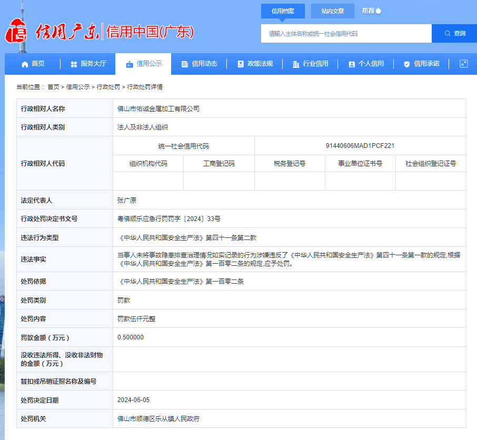Image resolution: width=477 pixels, height=440 pixels.
Task: Go to 首页 via breadcrumb link
Action: pos(53,87)
